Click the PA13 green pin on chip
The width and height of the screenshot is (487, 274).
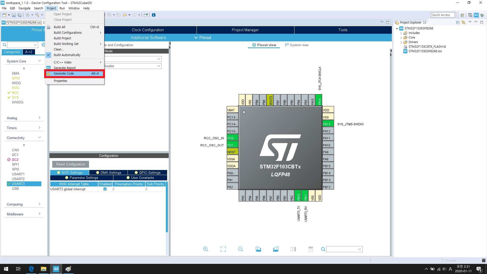[327, 124]
